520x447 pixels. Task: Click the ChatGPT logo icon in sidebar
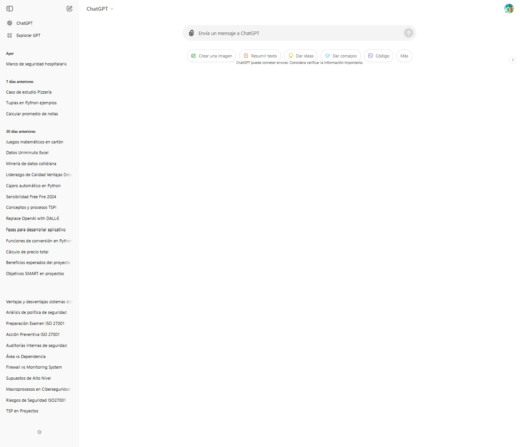coord(10,23)
